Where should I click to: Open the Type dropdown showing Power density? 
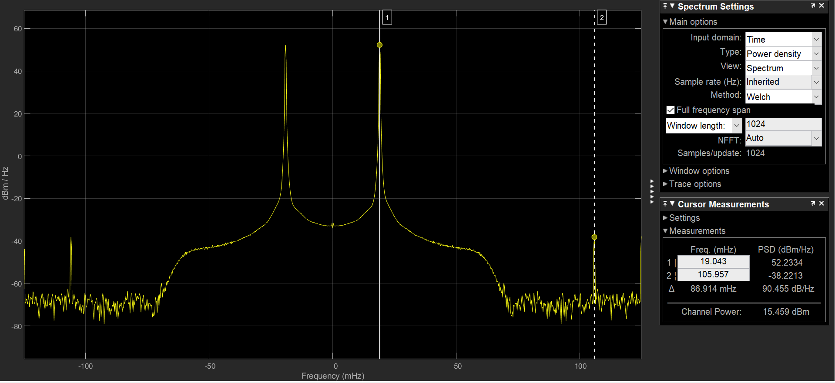[817, 53]
